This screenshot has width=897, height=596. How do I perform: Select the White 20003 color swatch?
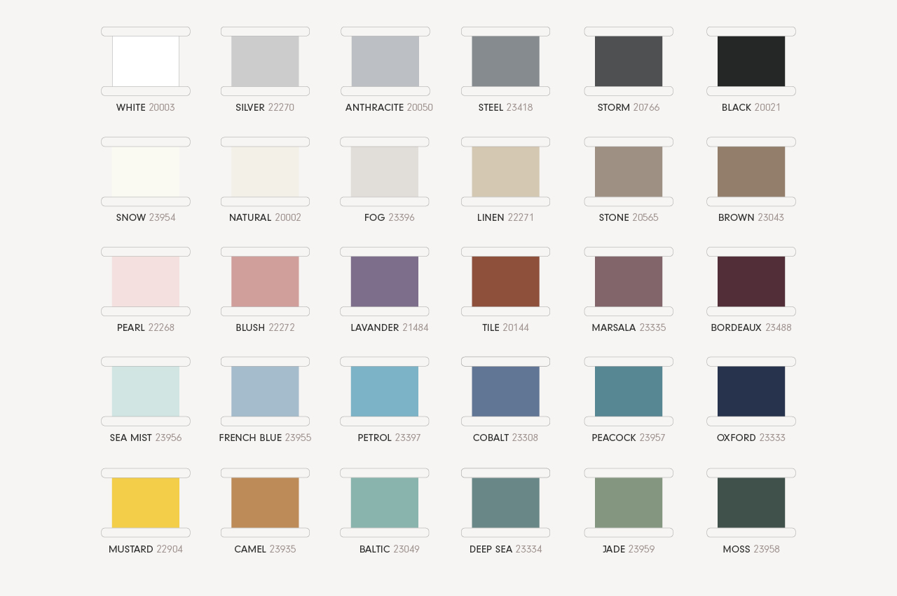pyautogui.click(x=146, y=62)
